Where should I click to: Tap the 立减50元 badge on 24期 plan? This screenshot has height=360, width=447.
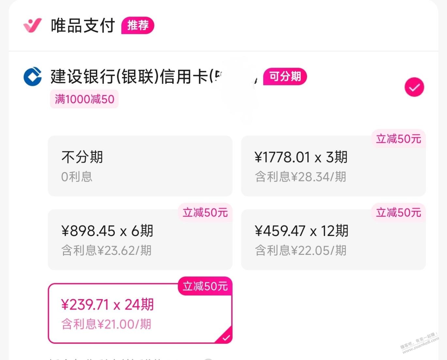tap(205, 286)
